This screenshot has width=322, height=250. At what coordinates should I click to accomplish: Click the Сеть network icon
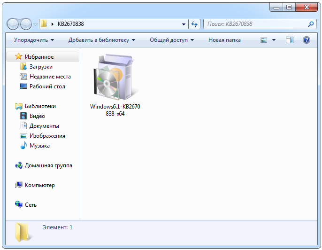tap(19, 204)
